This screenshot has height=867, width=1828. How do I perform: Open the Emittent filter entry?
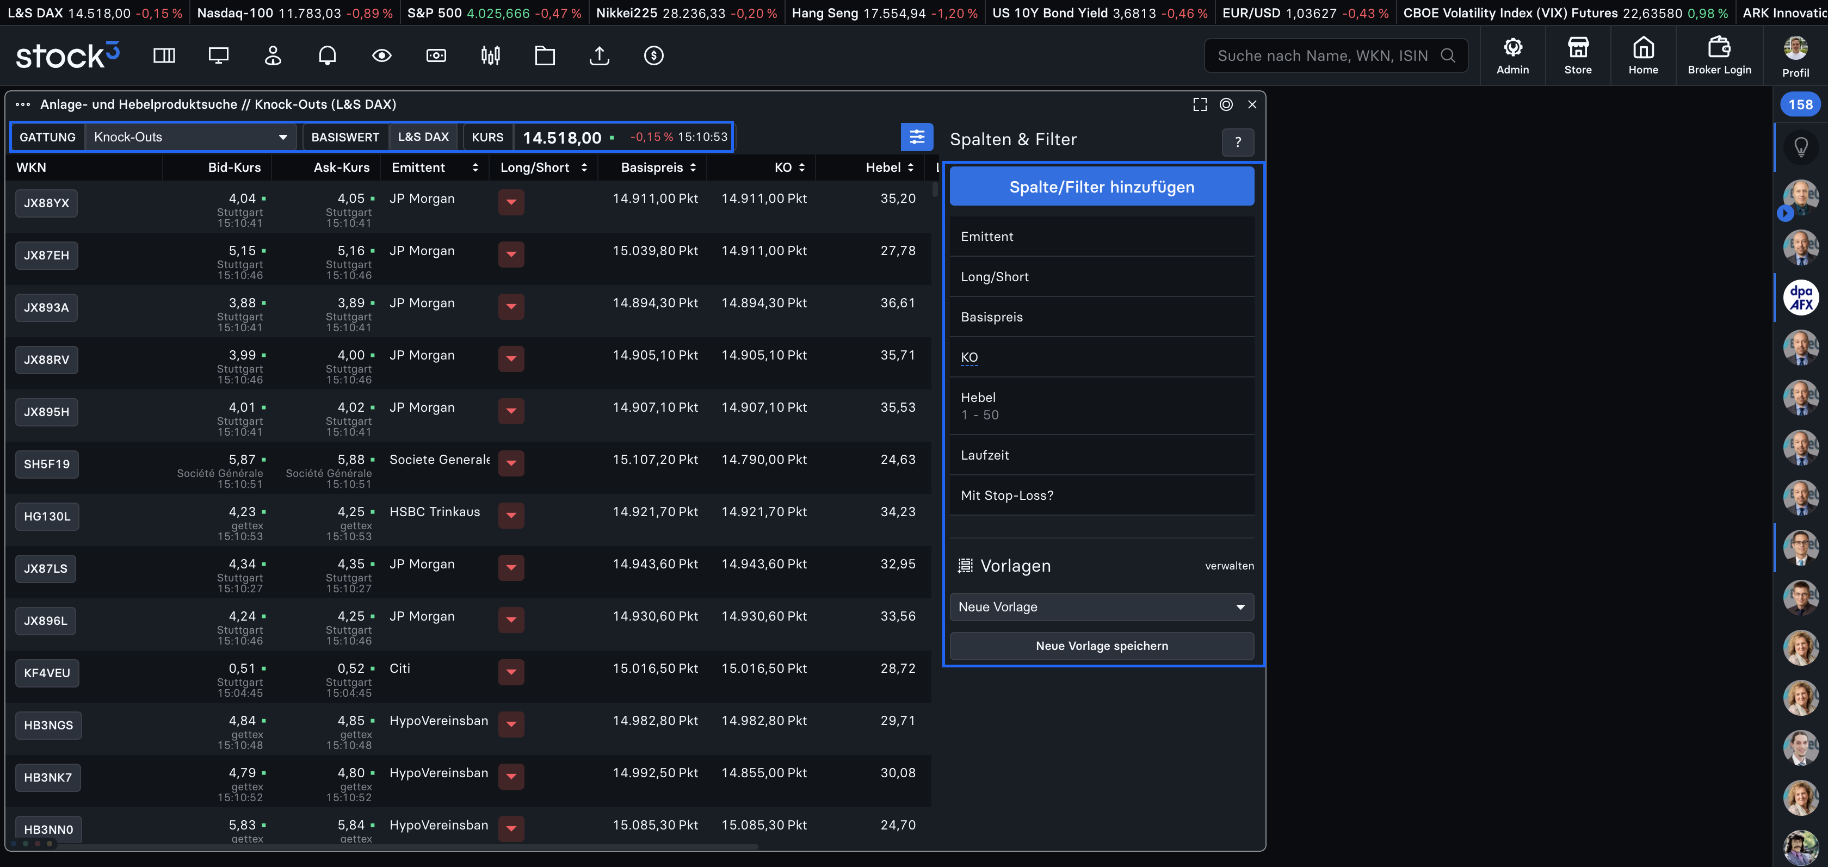click(1101, 236)
